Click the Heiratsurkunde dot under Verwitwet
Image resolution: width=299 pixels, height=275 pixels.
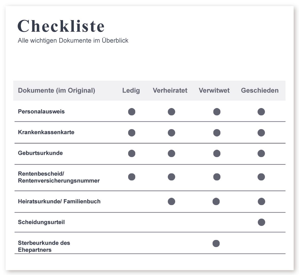coord(216,202)
